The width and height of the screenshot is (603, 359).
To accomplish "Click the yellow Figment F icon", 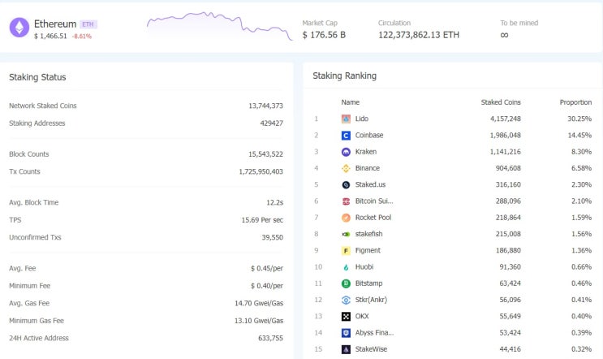I will [346, 251].
